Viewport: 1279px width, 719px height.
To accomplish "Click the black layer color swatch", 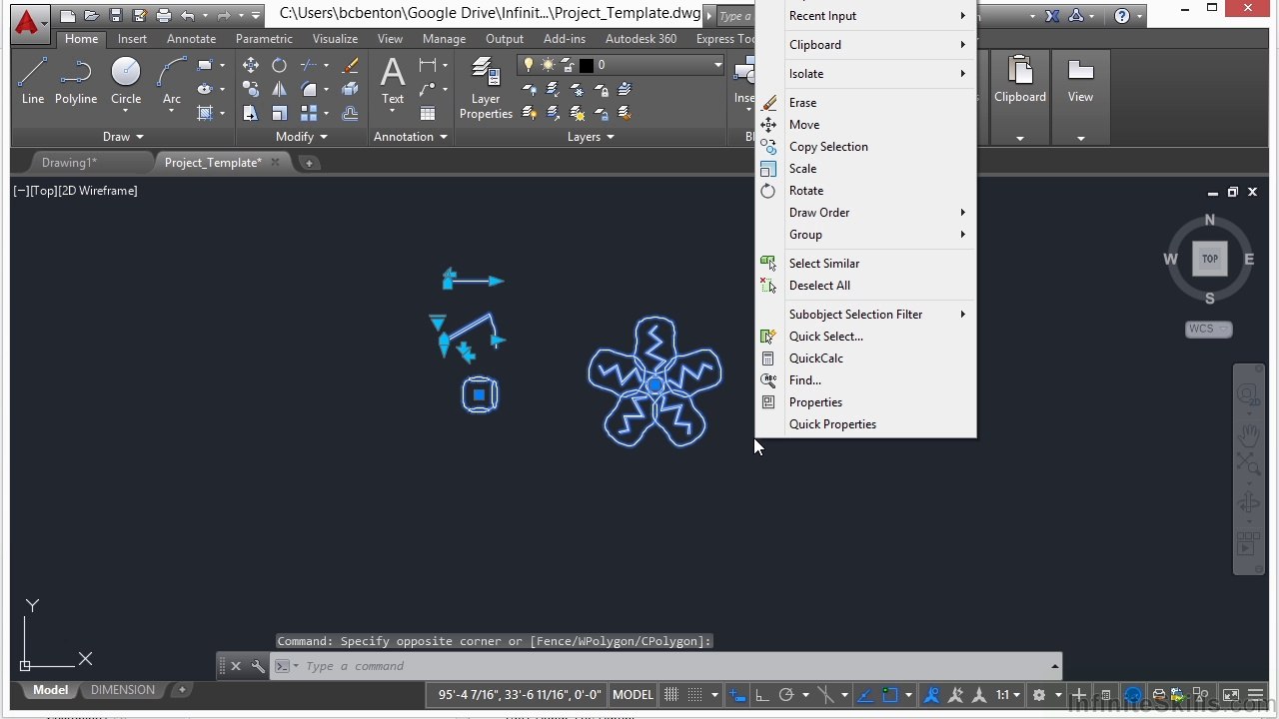I will (587, 65).
